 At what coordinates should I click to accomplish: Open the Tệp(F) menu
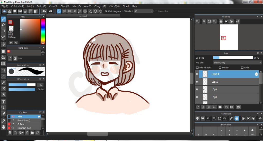coord(5,6)
